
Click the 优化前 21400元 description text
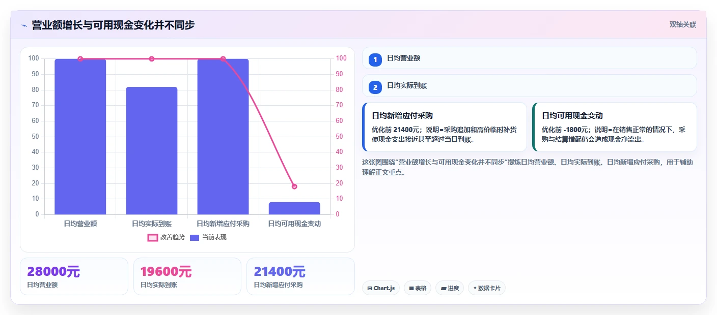[444, 135]
